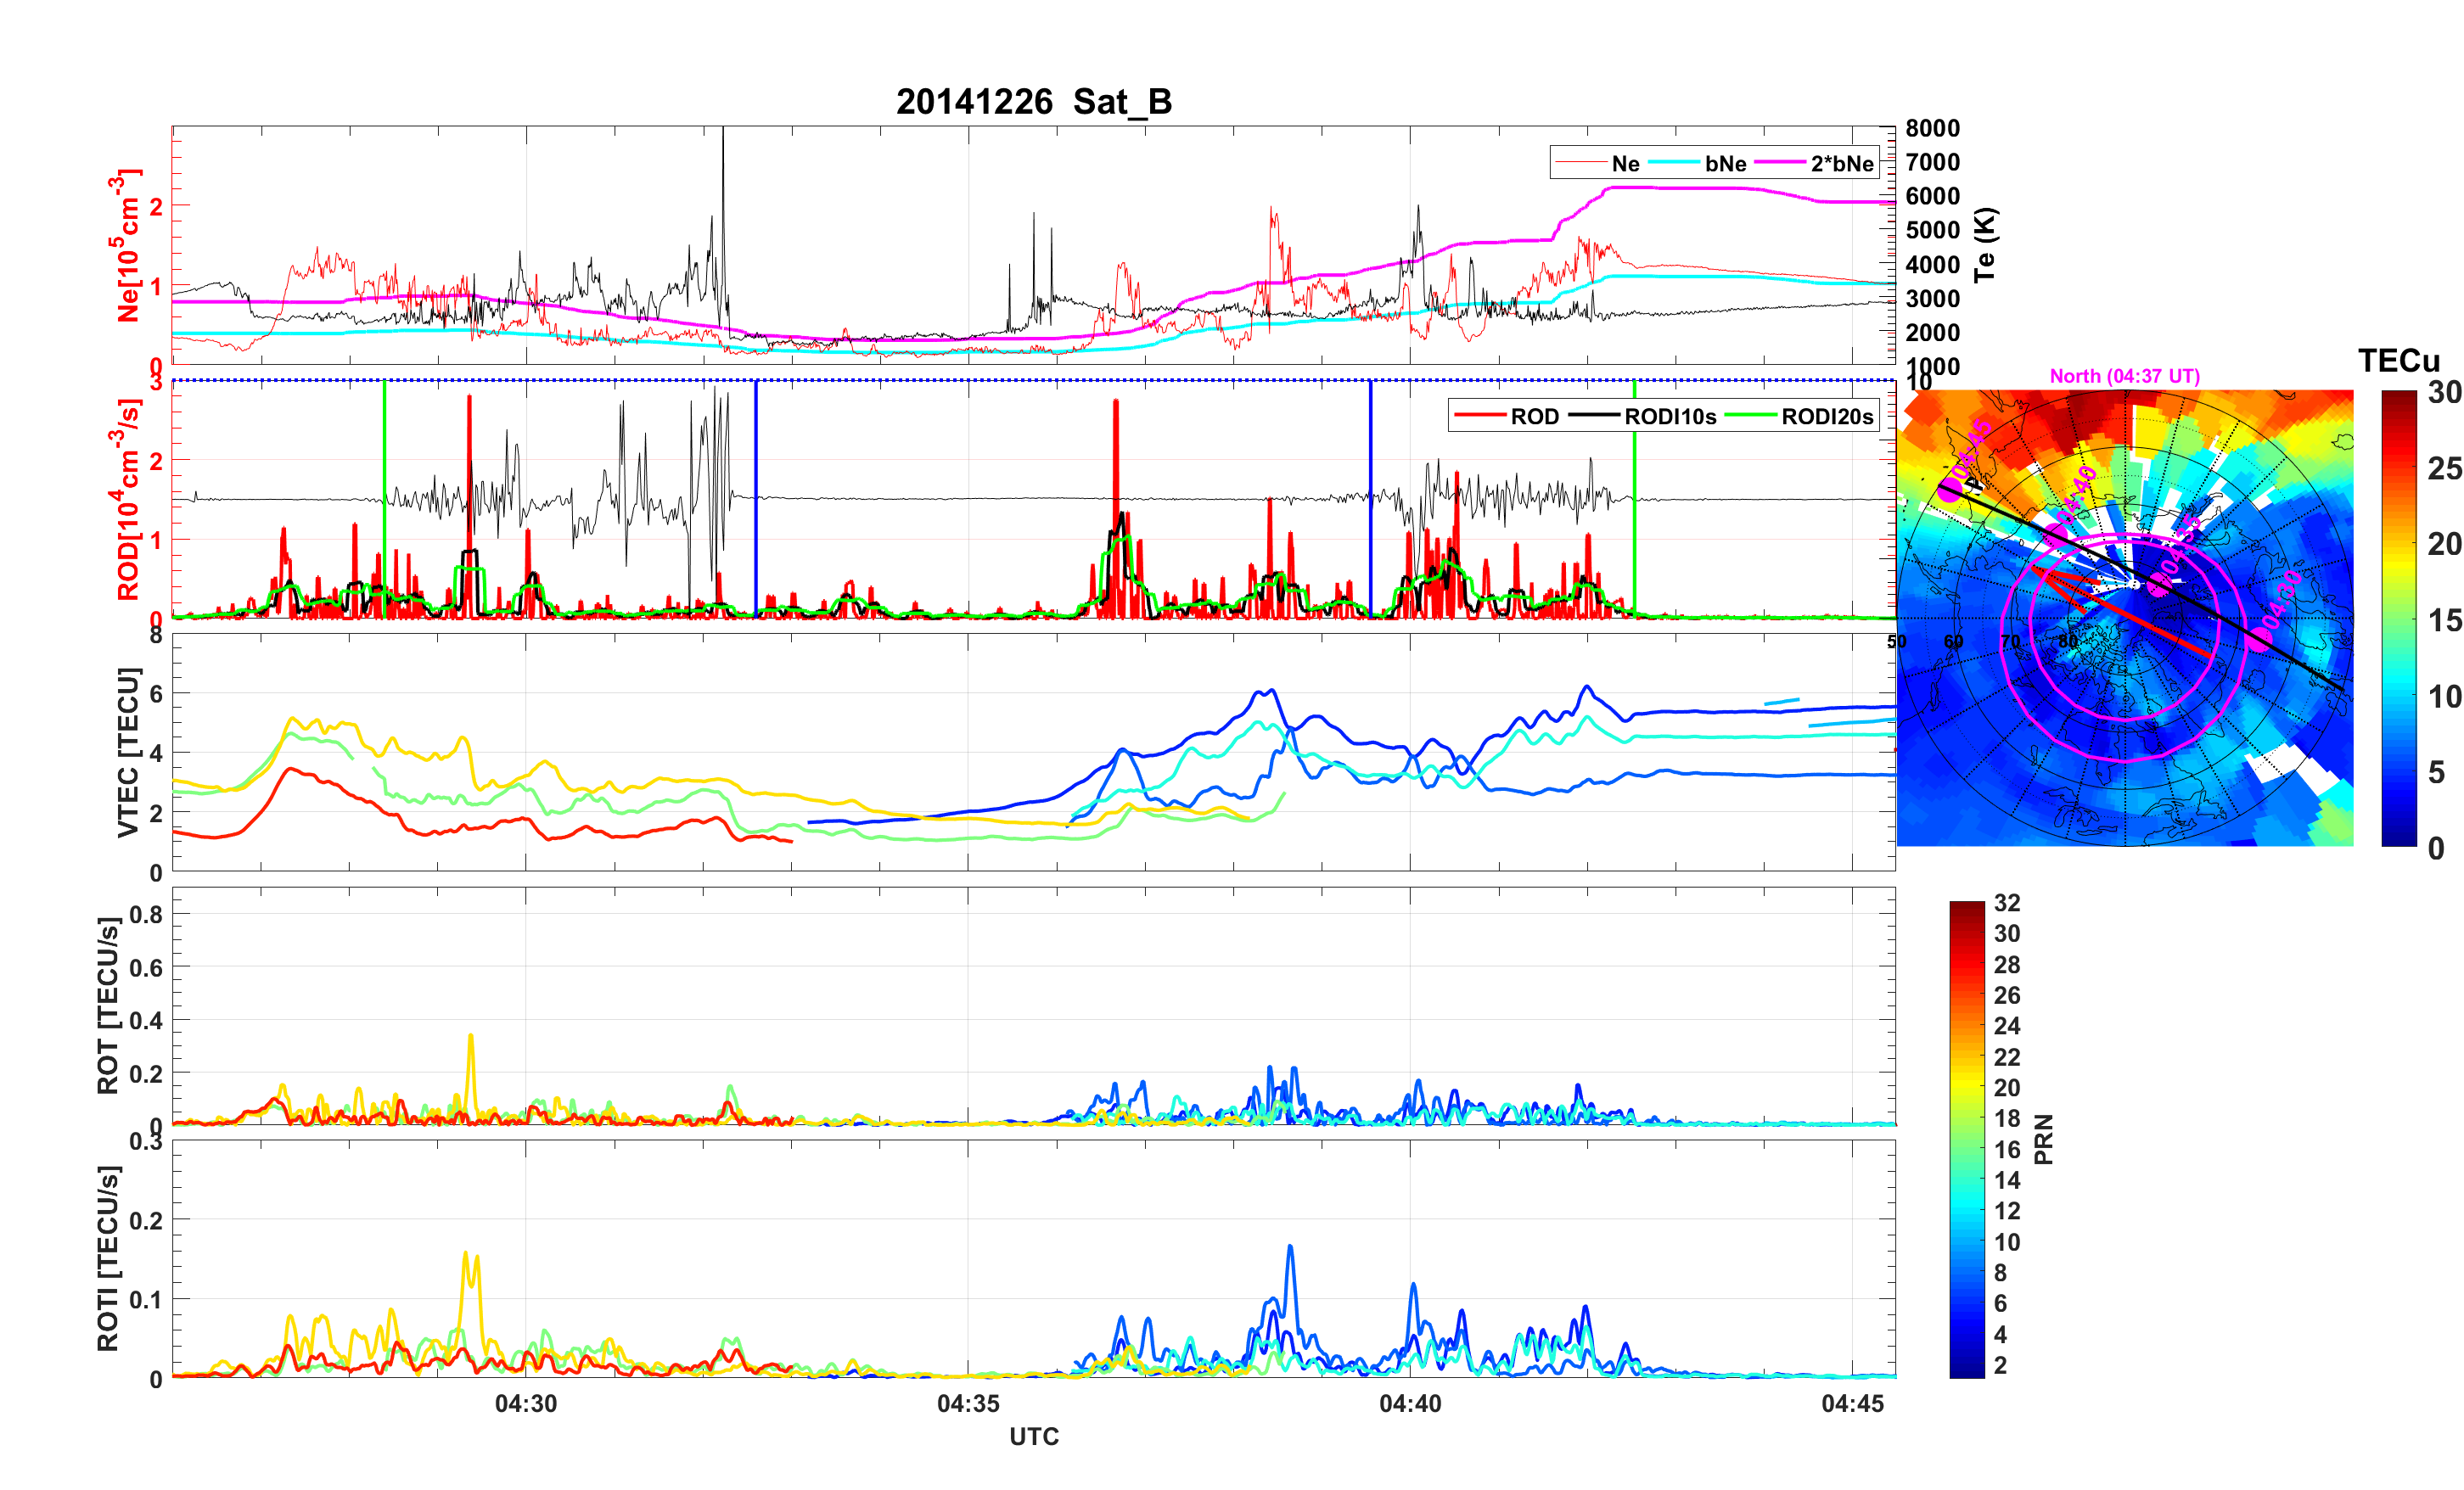Click the '04:30' time tick label

pyautogui.click(x=526, y=1404)
